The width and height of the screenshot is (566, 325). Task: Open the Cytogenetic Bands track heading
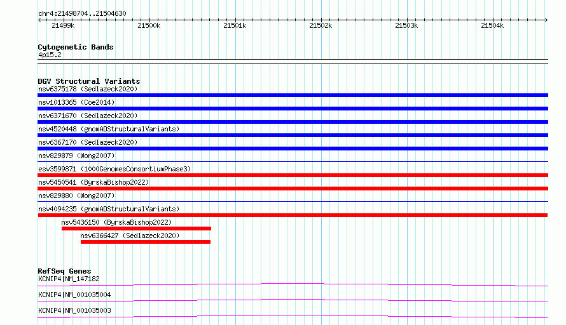(76, 47)
